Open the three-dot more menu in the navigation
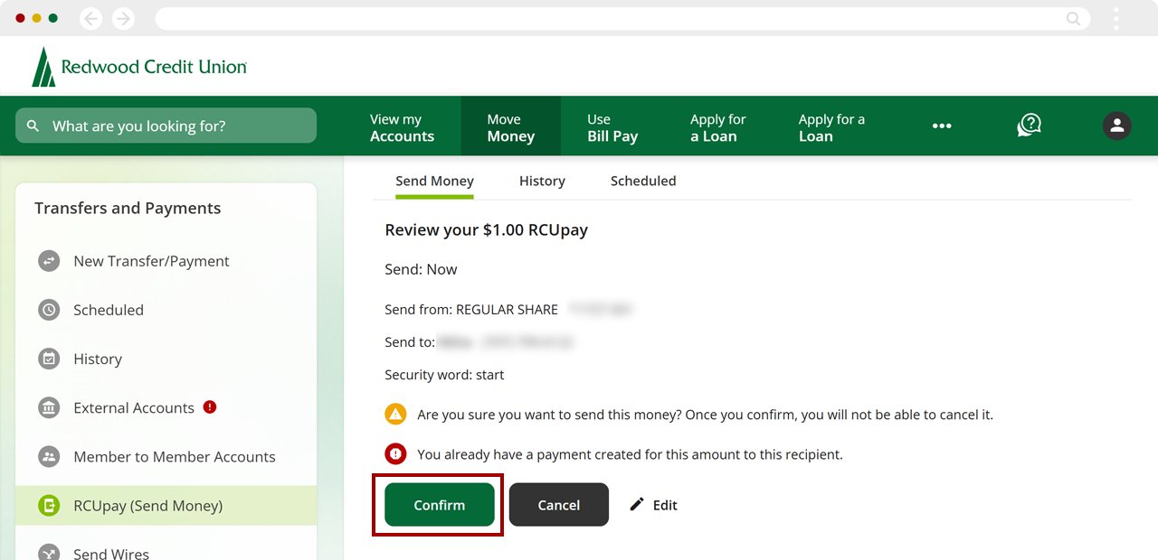The image size is (1158, 560). pos(942,126)
